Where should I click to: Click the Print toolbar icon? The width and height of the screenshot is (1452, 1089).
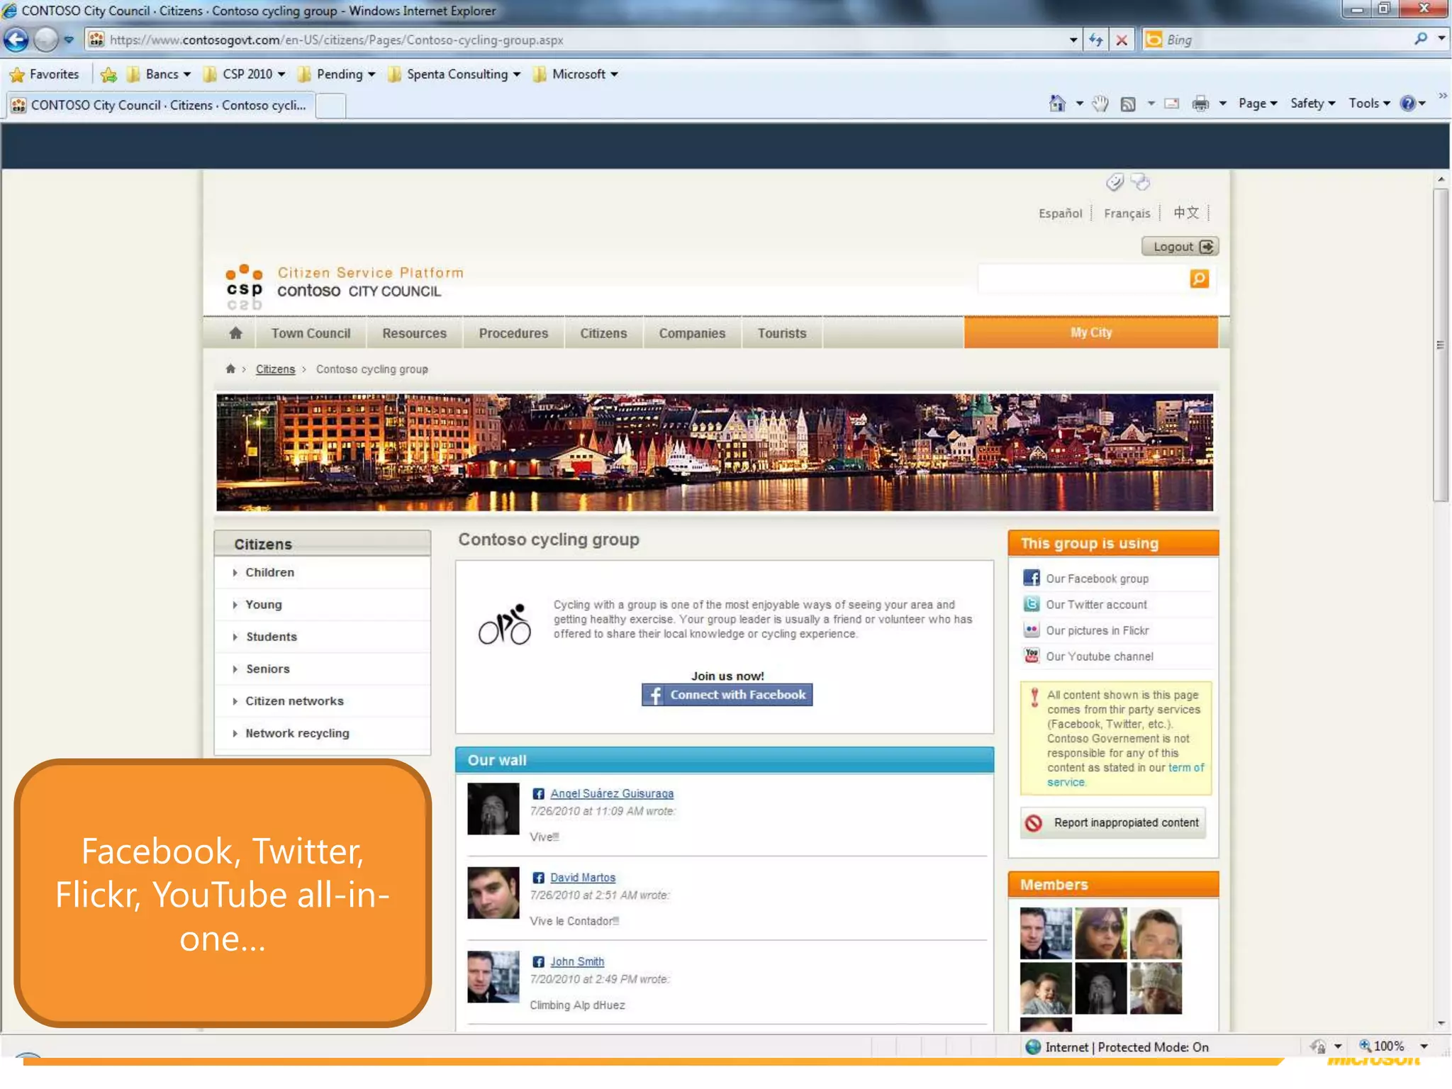click(x=1200, y=104)
